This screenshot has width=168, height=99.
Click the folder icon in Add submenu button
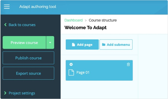pyautogui.click(x=104, y=45)
